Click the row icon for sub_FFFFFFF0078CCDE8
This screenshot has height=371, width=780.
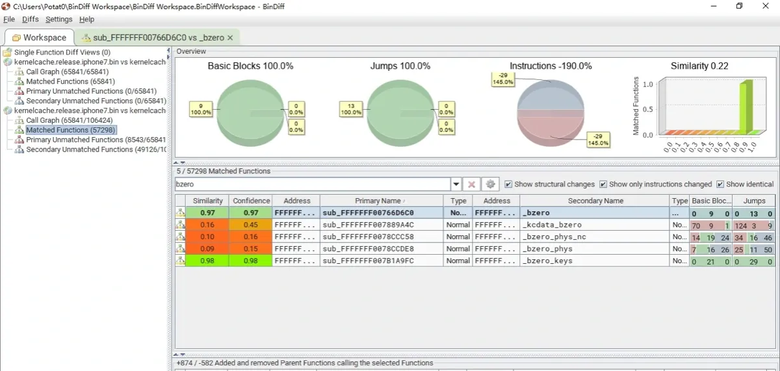click(x=180, y=249)
